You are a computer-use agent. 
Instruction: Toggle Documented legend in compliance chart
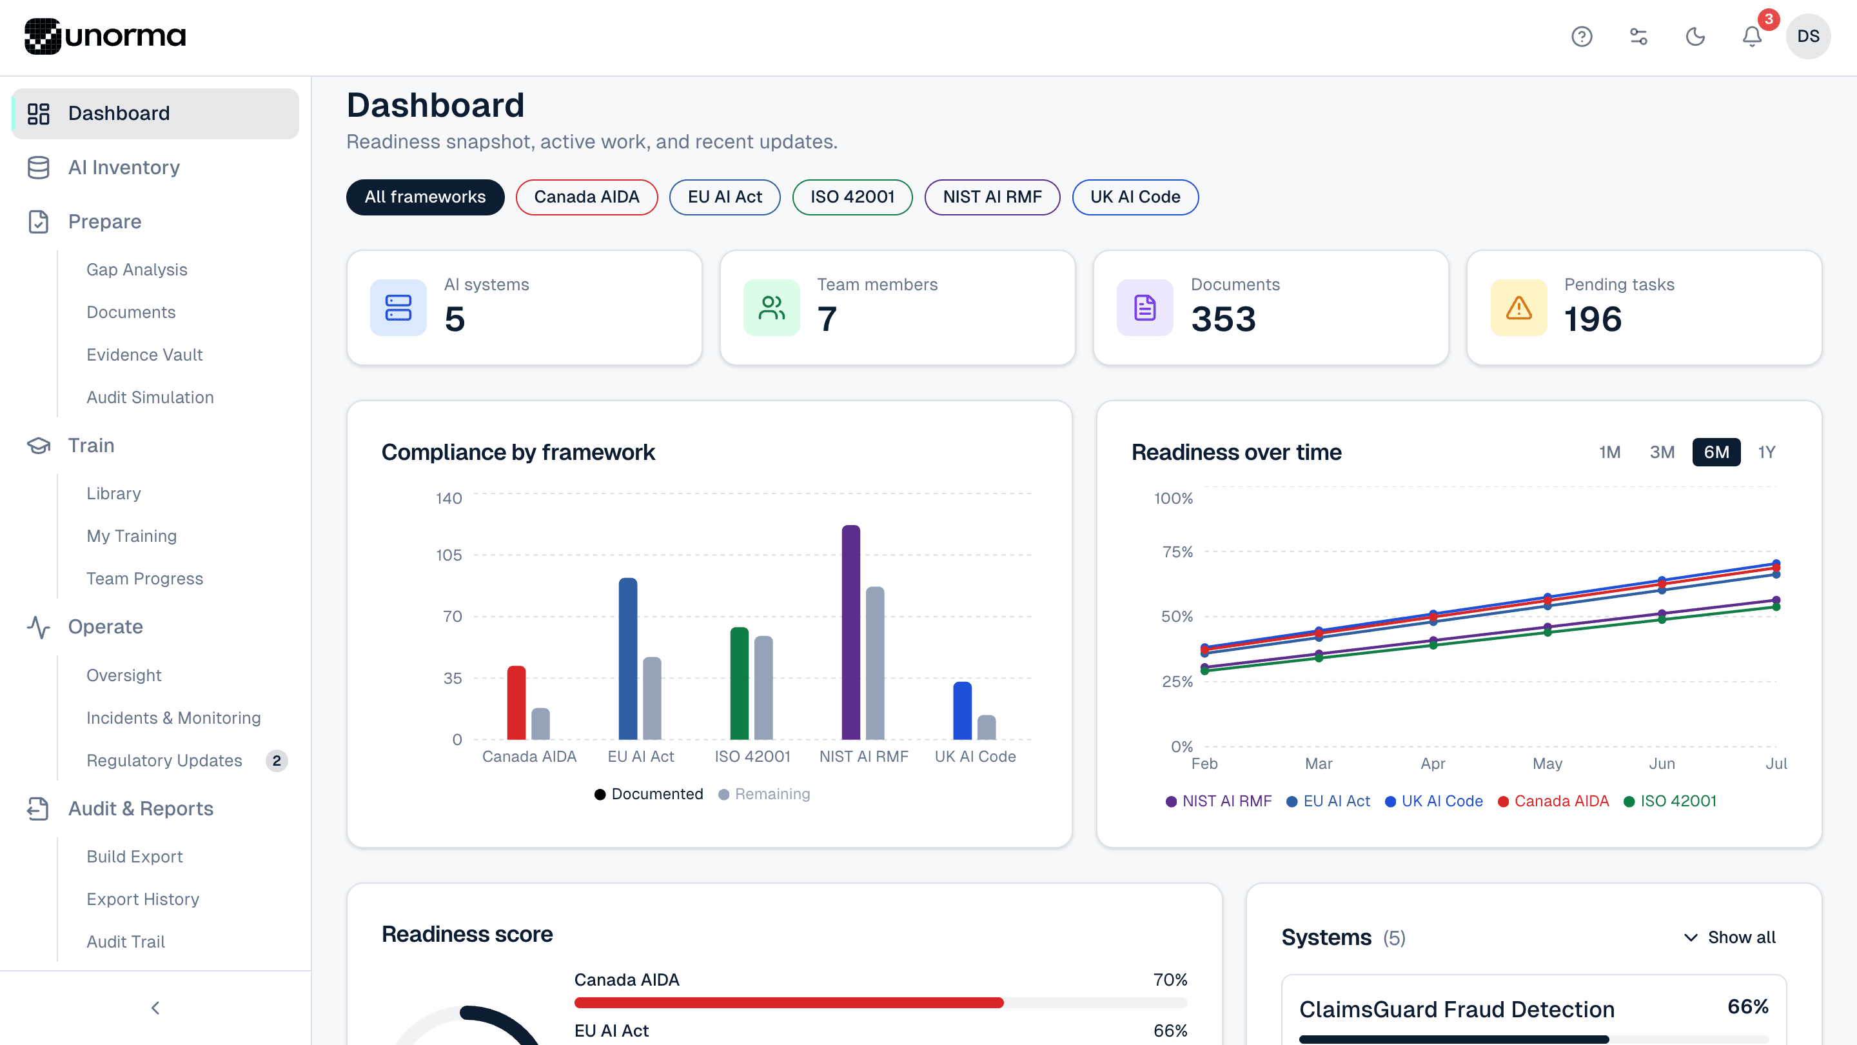(648, 793)
